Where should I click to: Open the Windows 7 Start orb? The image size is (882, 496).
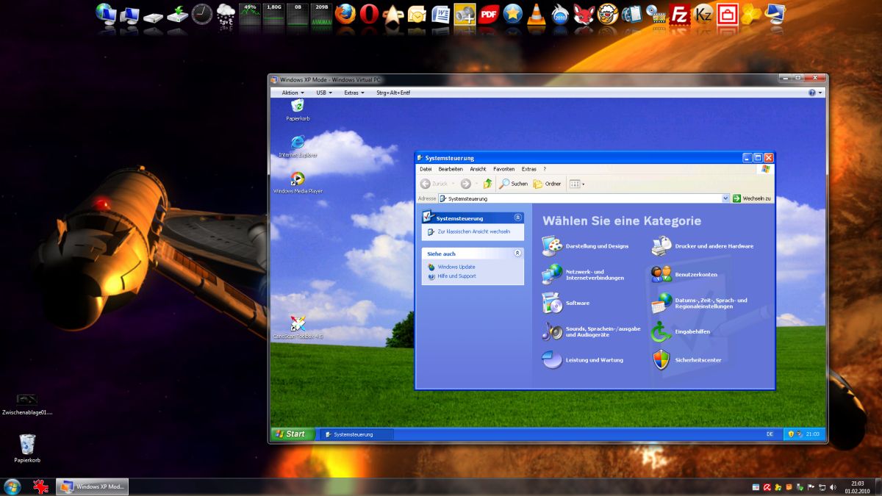tap(12, 486)
